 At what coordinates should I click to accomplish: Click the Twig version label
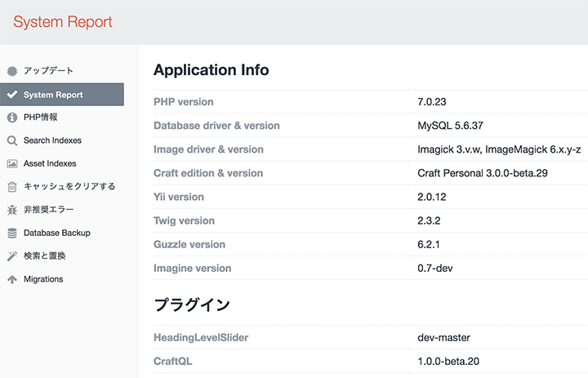click(x=184, y=221)
